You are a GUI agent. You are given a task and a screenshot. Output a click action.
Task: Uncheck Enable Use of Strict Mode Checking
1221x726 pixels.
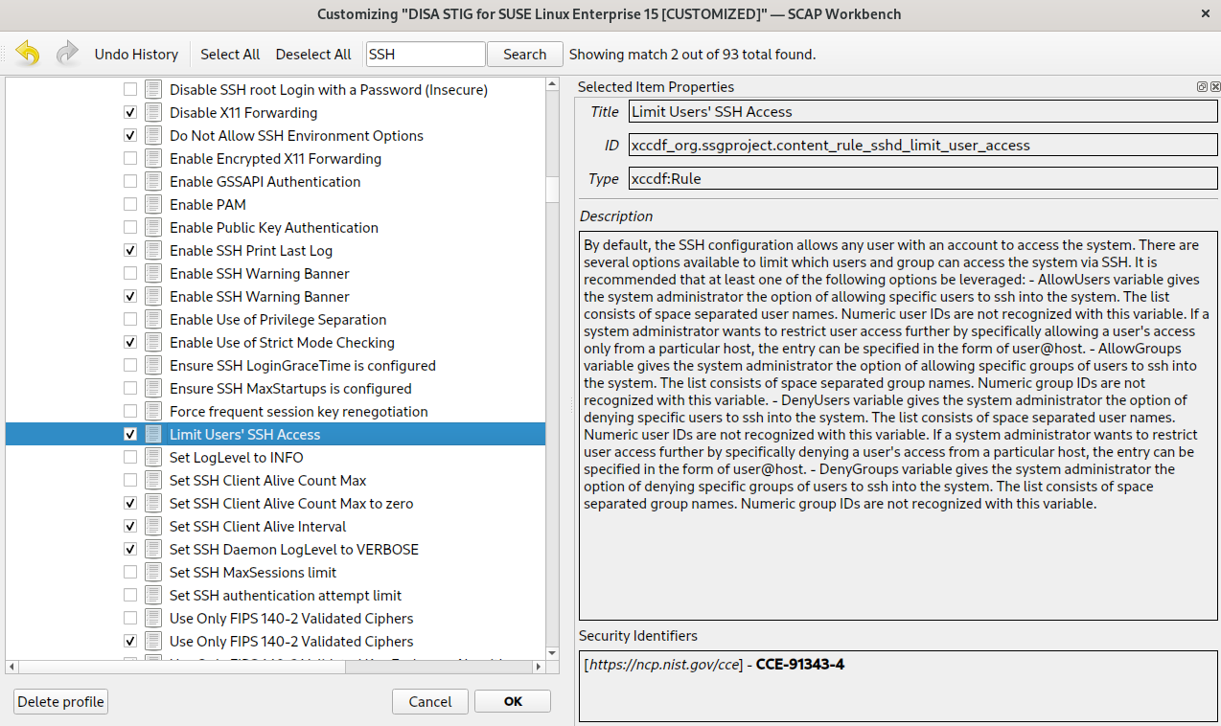point(130,343)
